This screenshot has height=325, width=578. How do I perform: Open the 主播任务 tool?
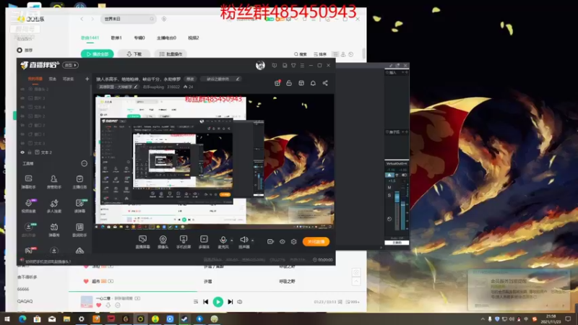click(x=79, y=182)
